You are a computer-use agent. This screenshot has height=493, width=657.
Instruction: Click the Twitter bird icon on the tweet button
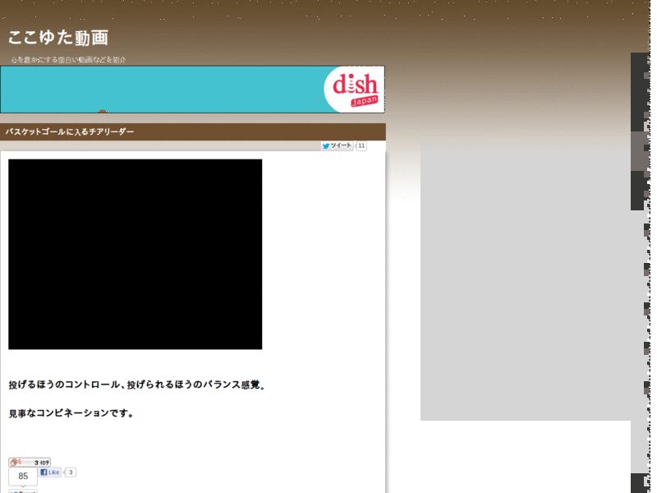pyautogui.click(x=327, y=145)
